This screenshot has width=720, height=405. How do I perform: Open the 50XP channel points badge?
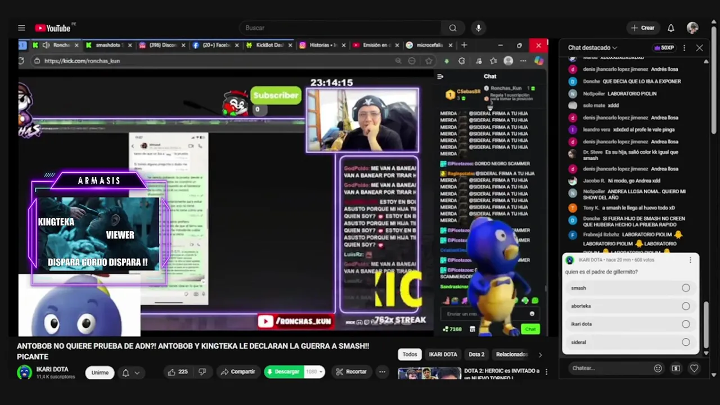[x=664, y=48]
